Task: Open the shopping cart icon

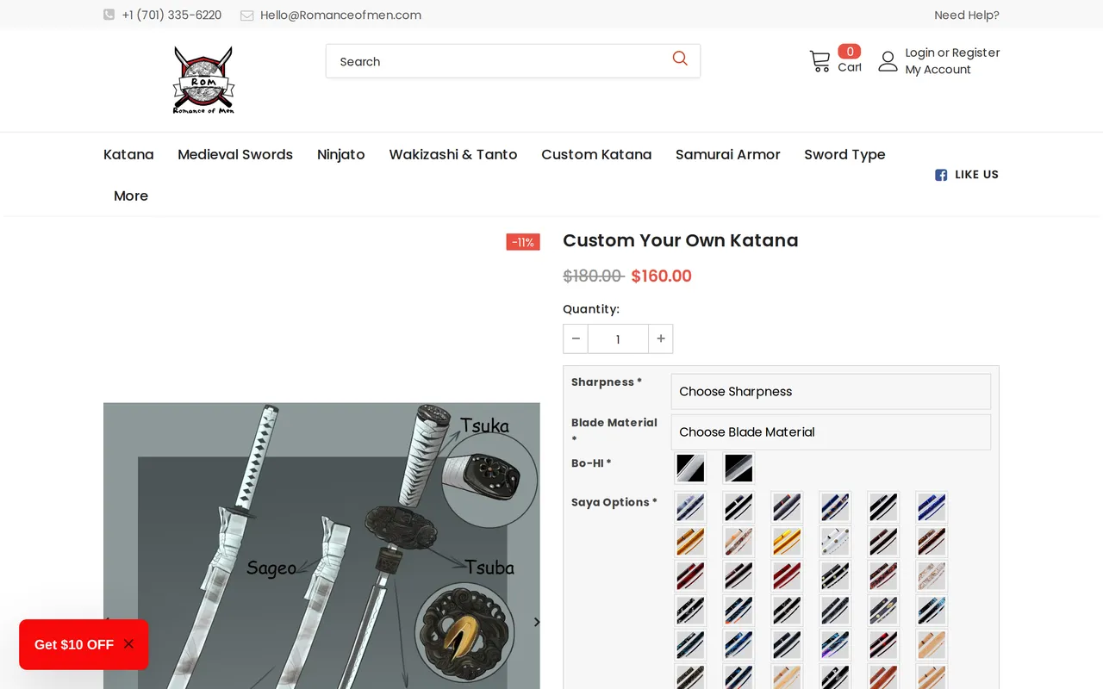Action: click(x=819, y=61)
